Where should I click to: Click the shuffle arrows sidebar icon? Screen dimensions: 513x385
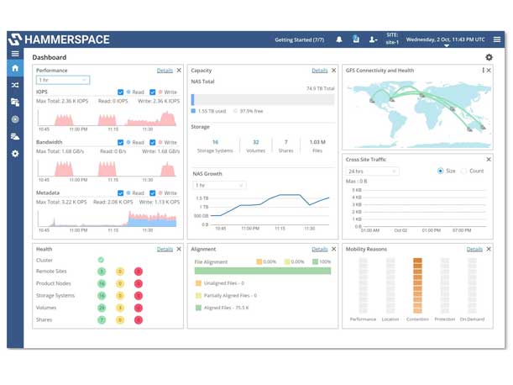[15, 85]
